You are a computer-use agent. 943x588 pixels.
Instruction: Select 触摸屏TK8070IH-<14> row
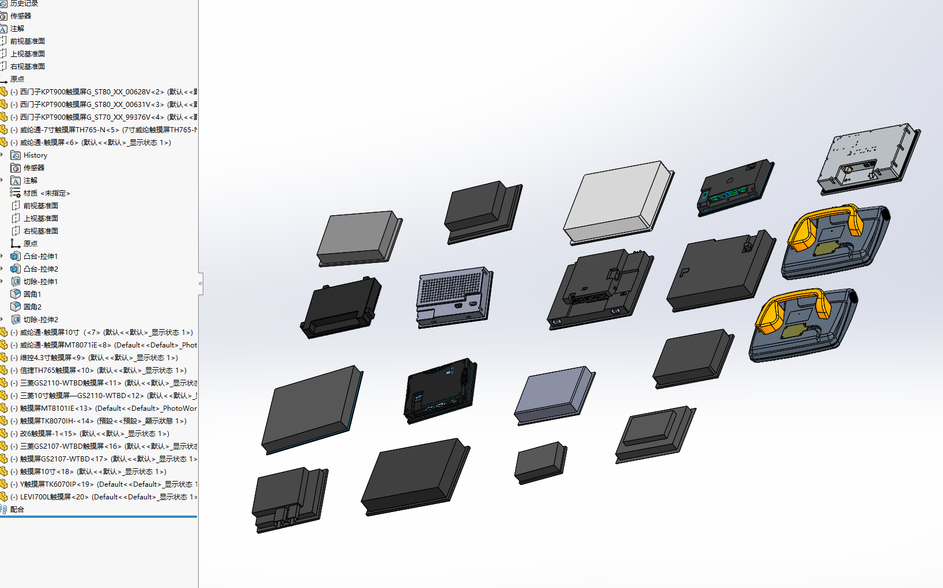pyautogui.click(x=99, y=421)
